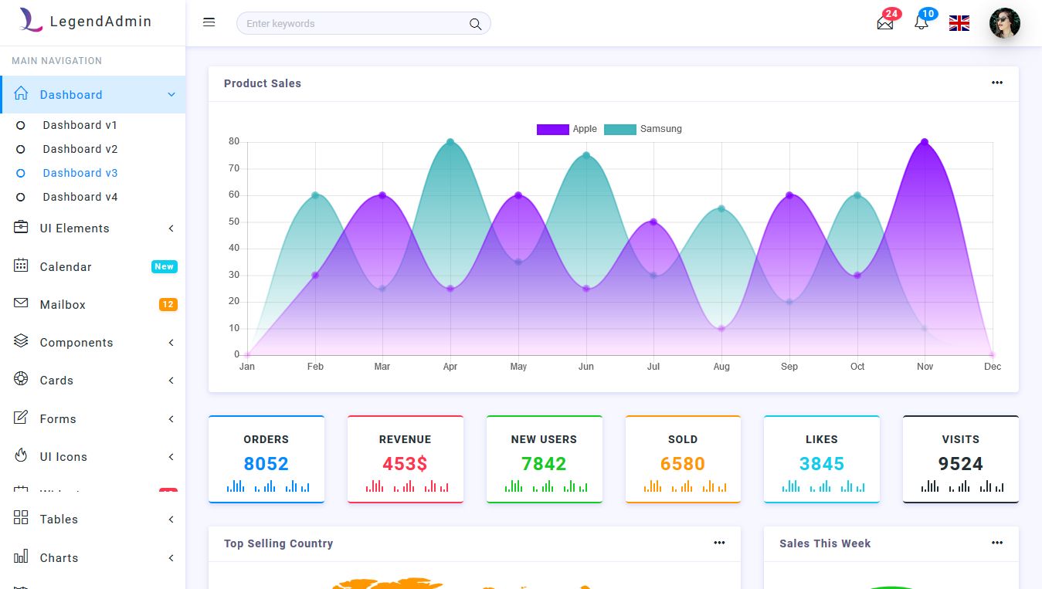Expand the UI Elements menu
1042x589 pixels.
pos(73,228)
